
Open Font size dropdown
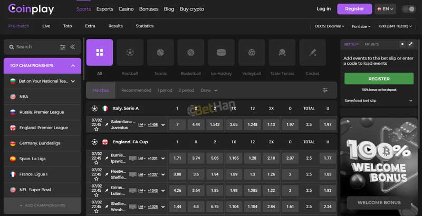(x=361, y=26)
